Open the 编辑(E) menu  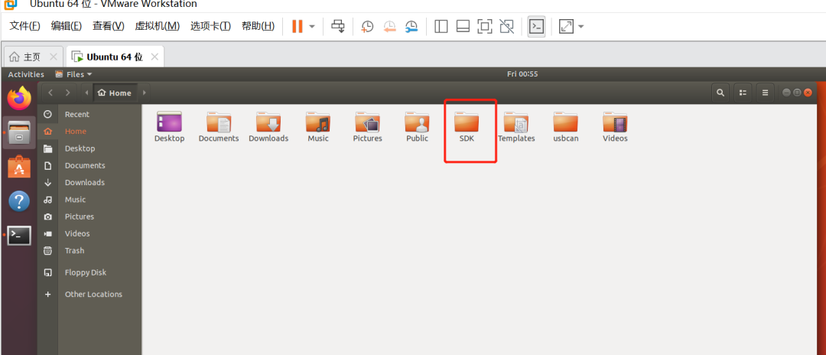tap(67, 26)
